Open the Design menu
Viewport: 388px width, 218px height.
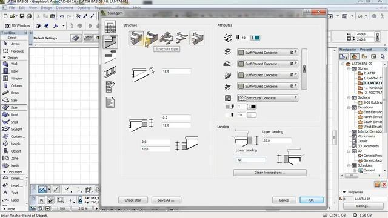point(46,8)
